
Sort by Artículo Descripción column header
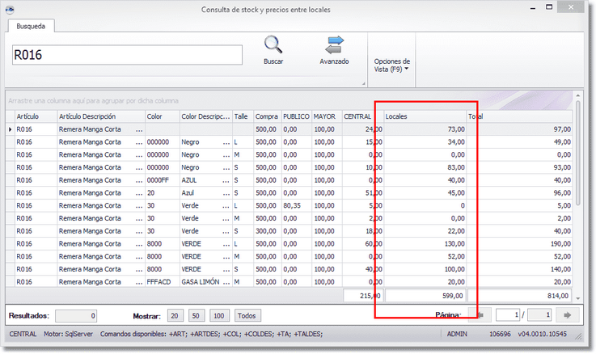(x=101, y=116)
